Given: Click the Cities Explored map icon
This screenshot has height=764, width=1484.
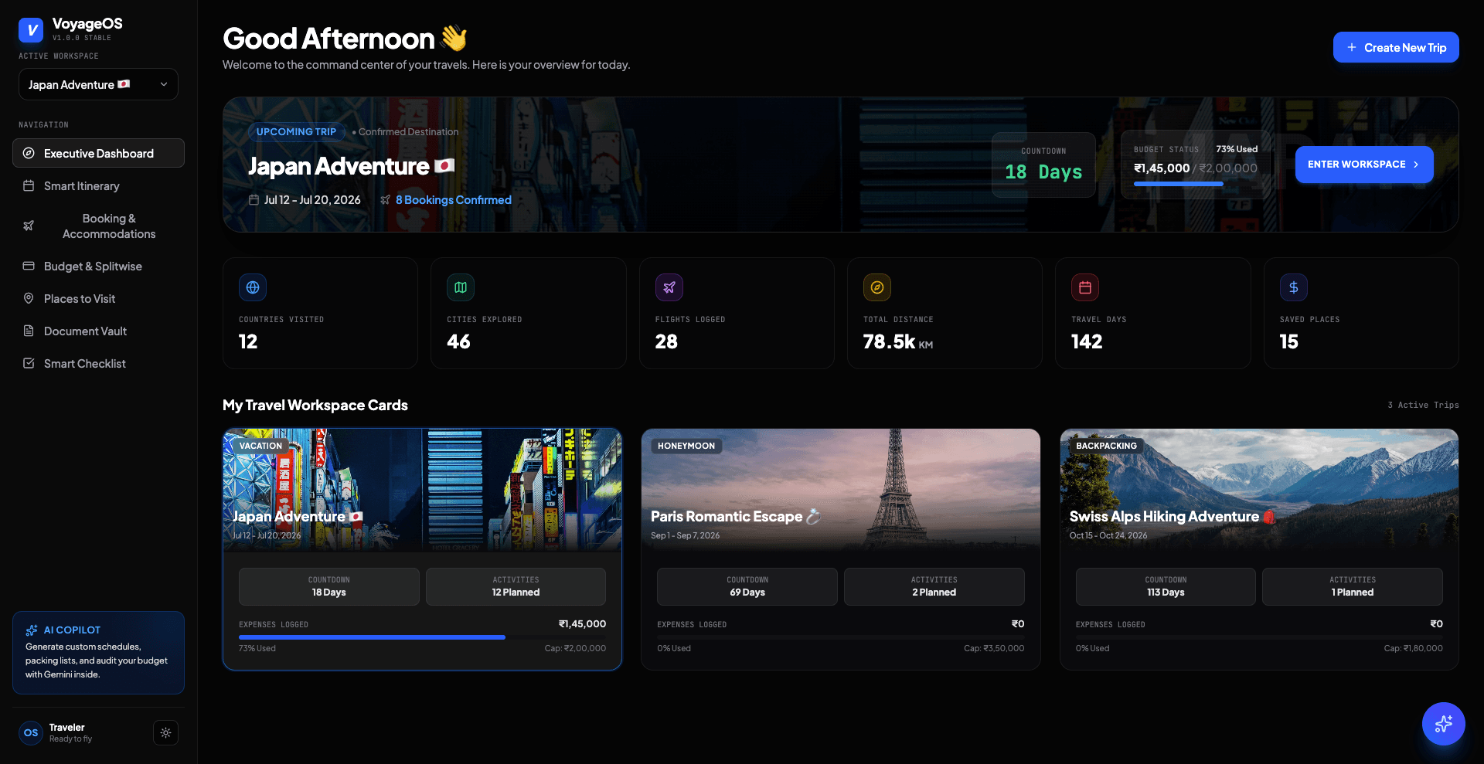Looking at the screenshot, I should tap(461, 287).
